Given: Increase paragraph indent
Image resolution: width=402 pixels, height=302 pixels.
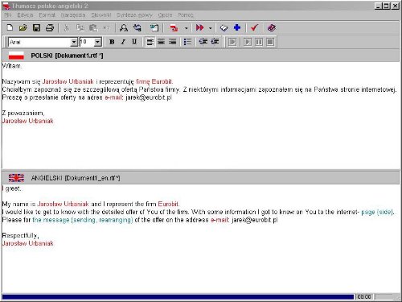Looking at the screenshot, I should (215, 42).
